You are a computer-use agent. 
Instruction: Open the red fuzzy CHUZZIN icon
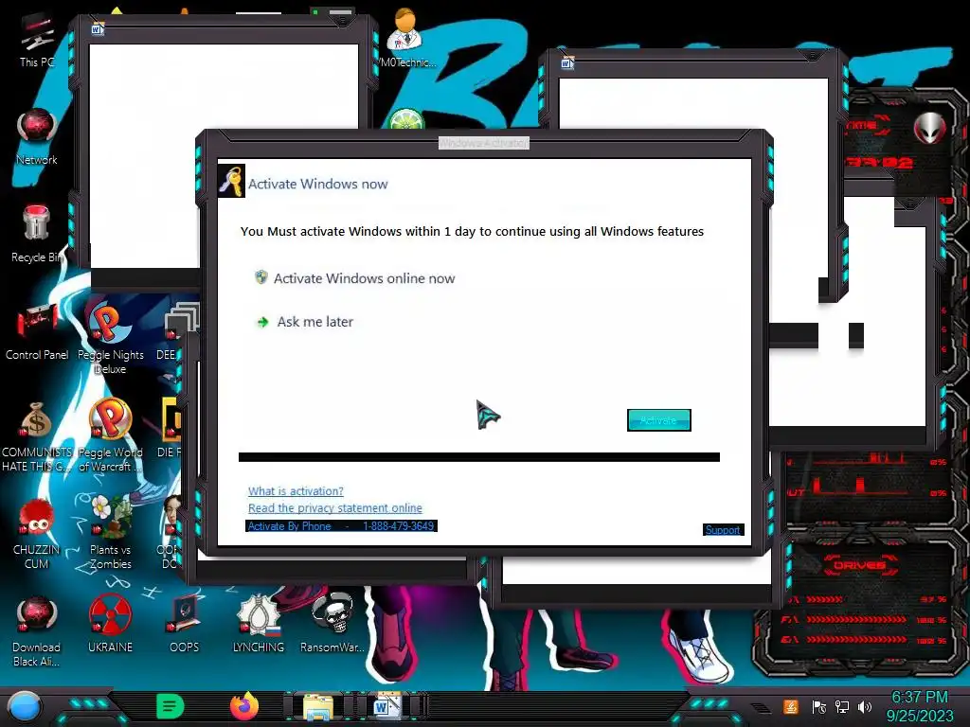[x=37, y=533]
